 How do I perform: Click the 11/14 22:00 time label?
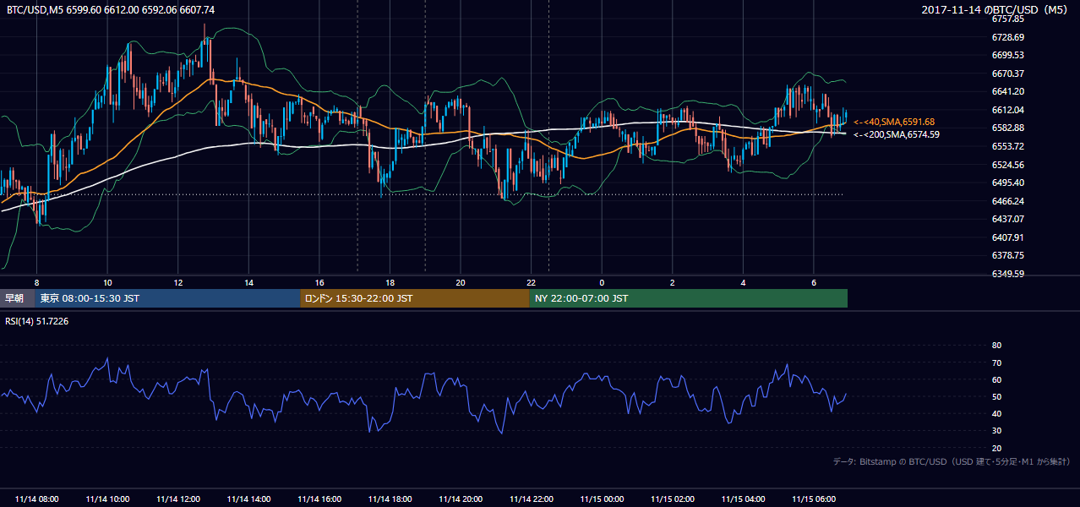click(531, 499)
